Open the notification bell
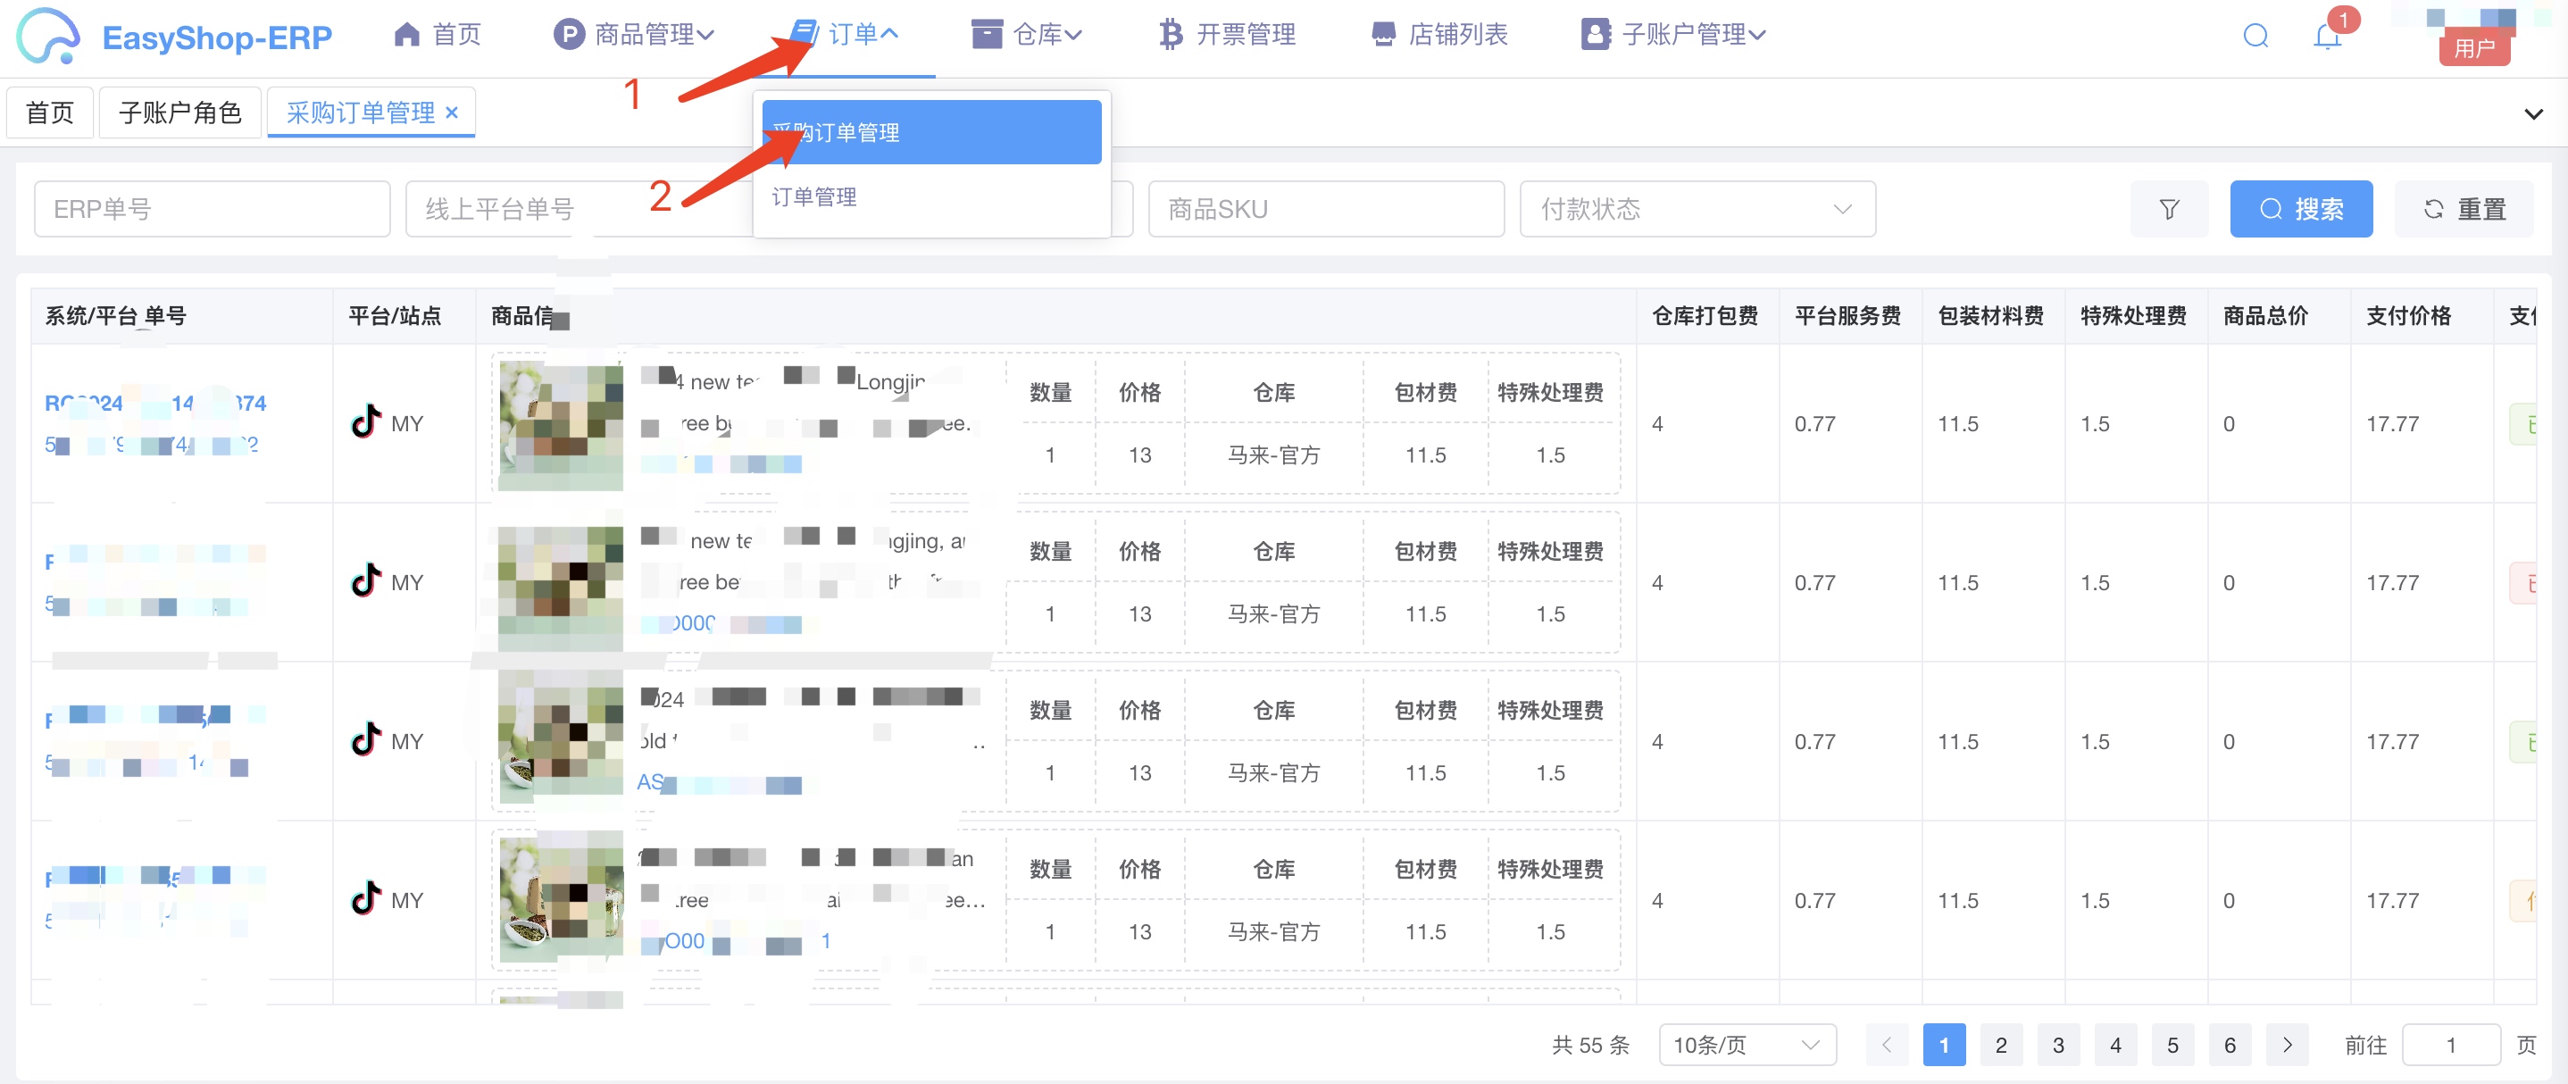The height and width of the screenshot is (1084, 2568). 2327,36
